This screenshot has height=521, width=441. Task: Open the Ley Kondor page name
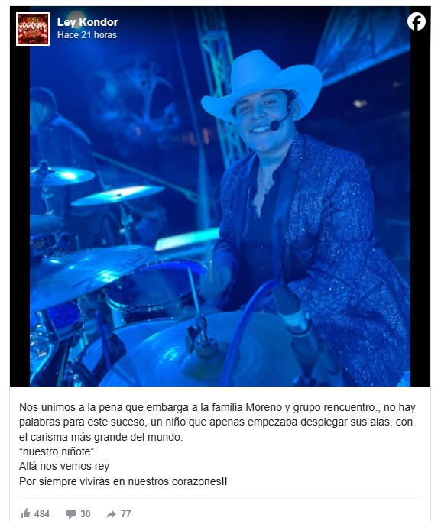88,22
